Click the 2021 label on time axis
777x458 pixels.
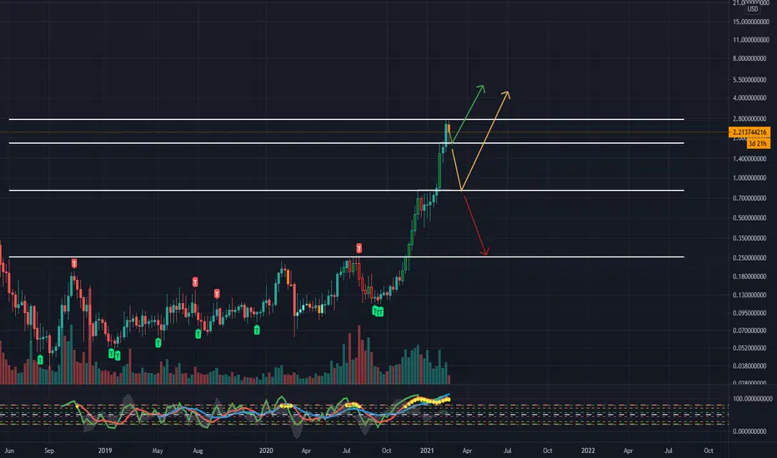427,451
